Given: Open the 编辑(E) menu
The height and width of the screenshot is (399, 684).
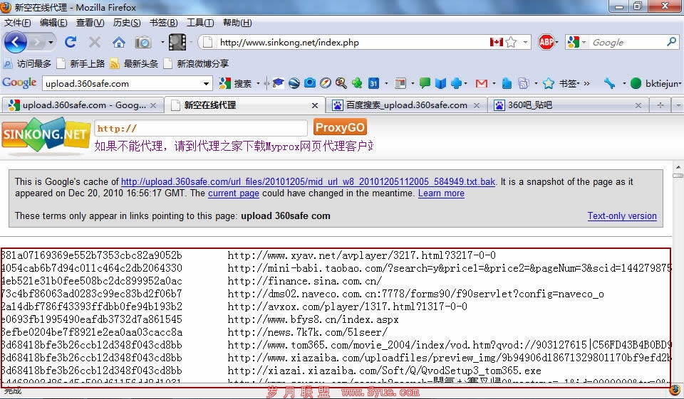Looking at the screenshot, I should 53,23.
